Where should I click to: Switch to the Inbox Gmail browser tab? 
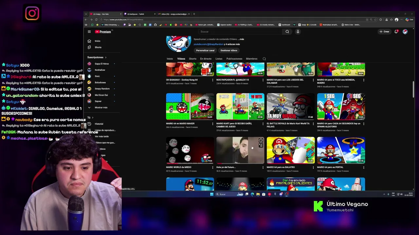click(x=174, y=14)
